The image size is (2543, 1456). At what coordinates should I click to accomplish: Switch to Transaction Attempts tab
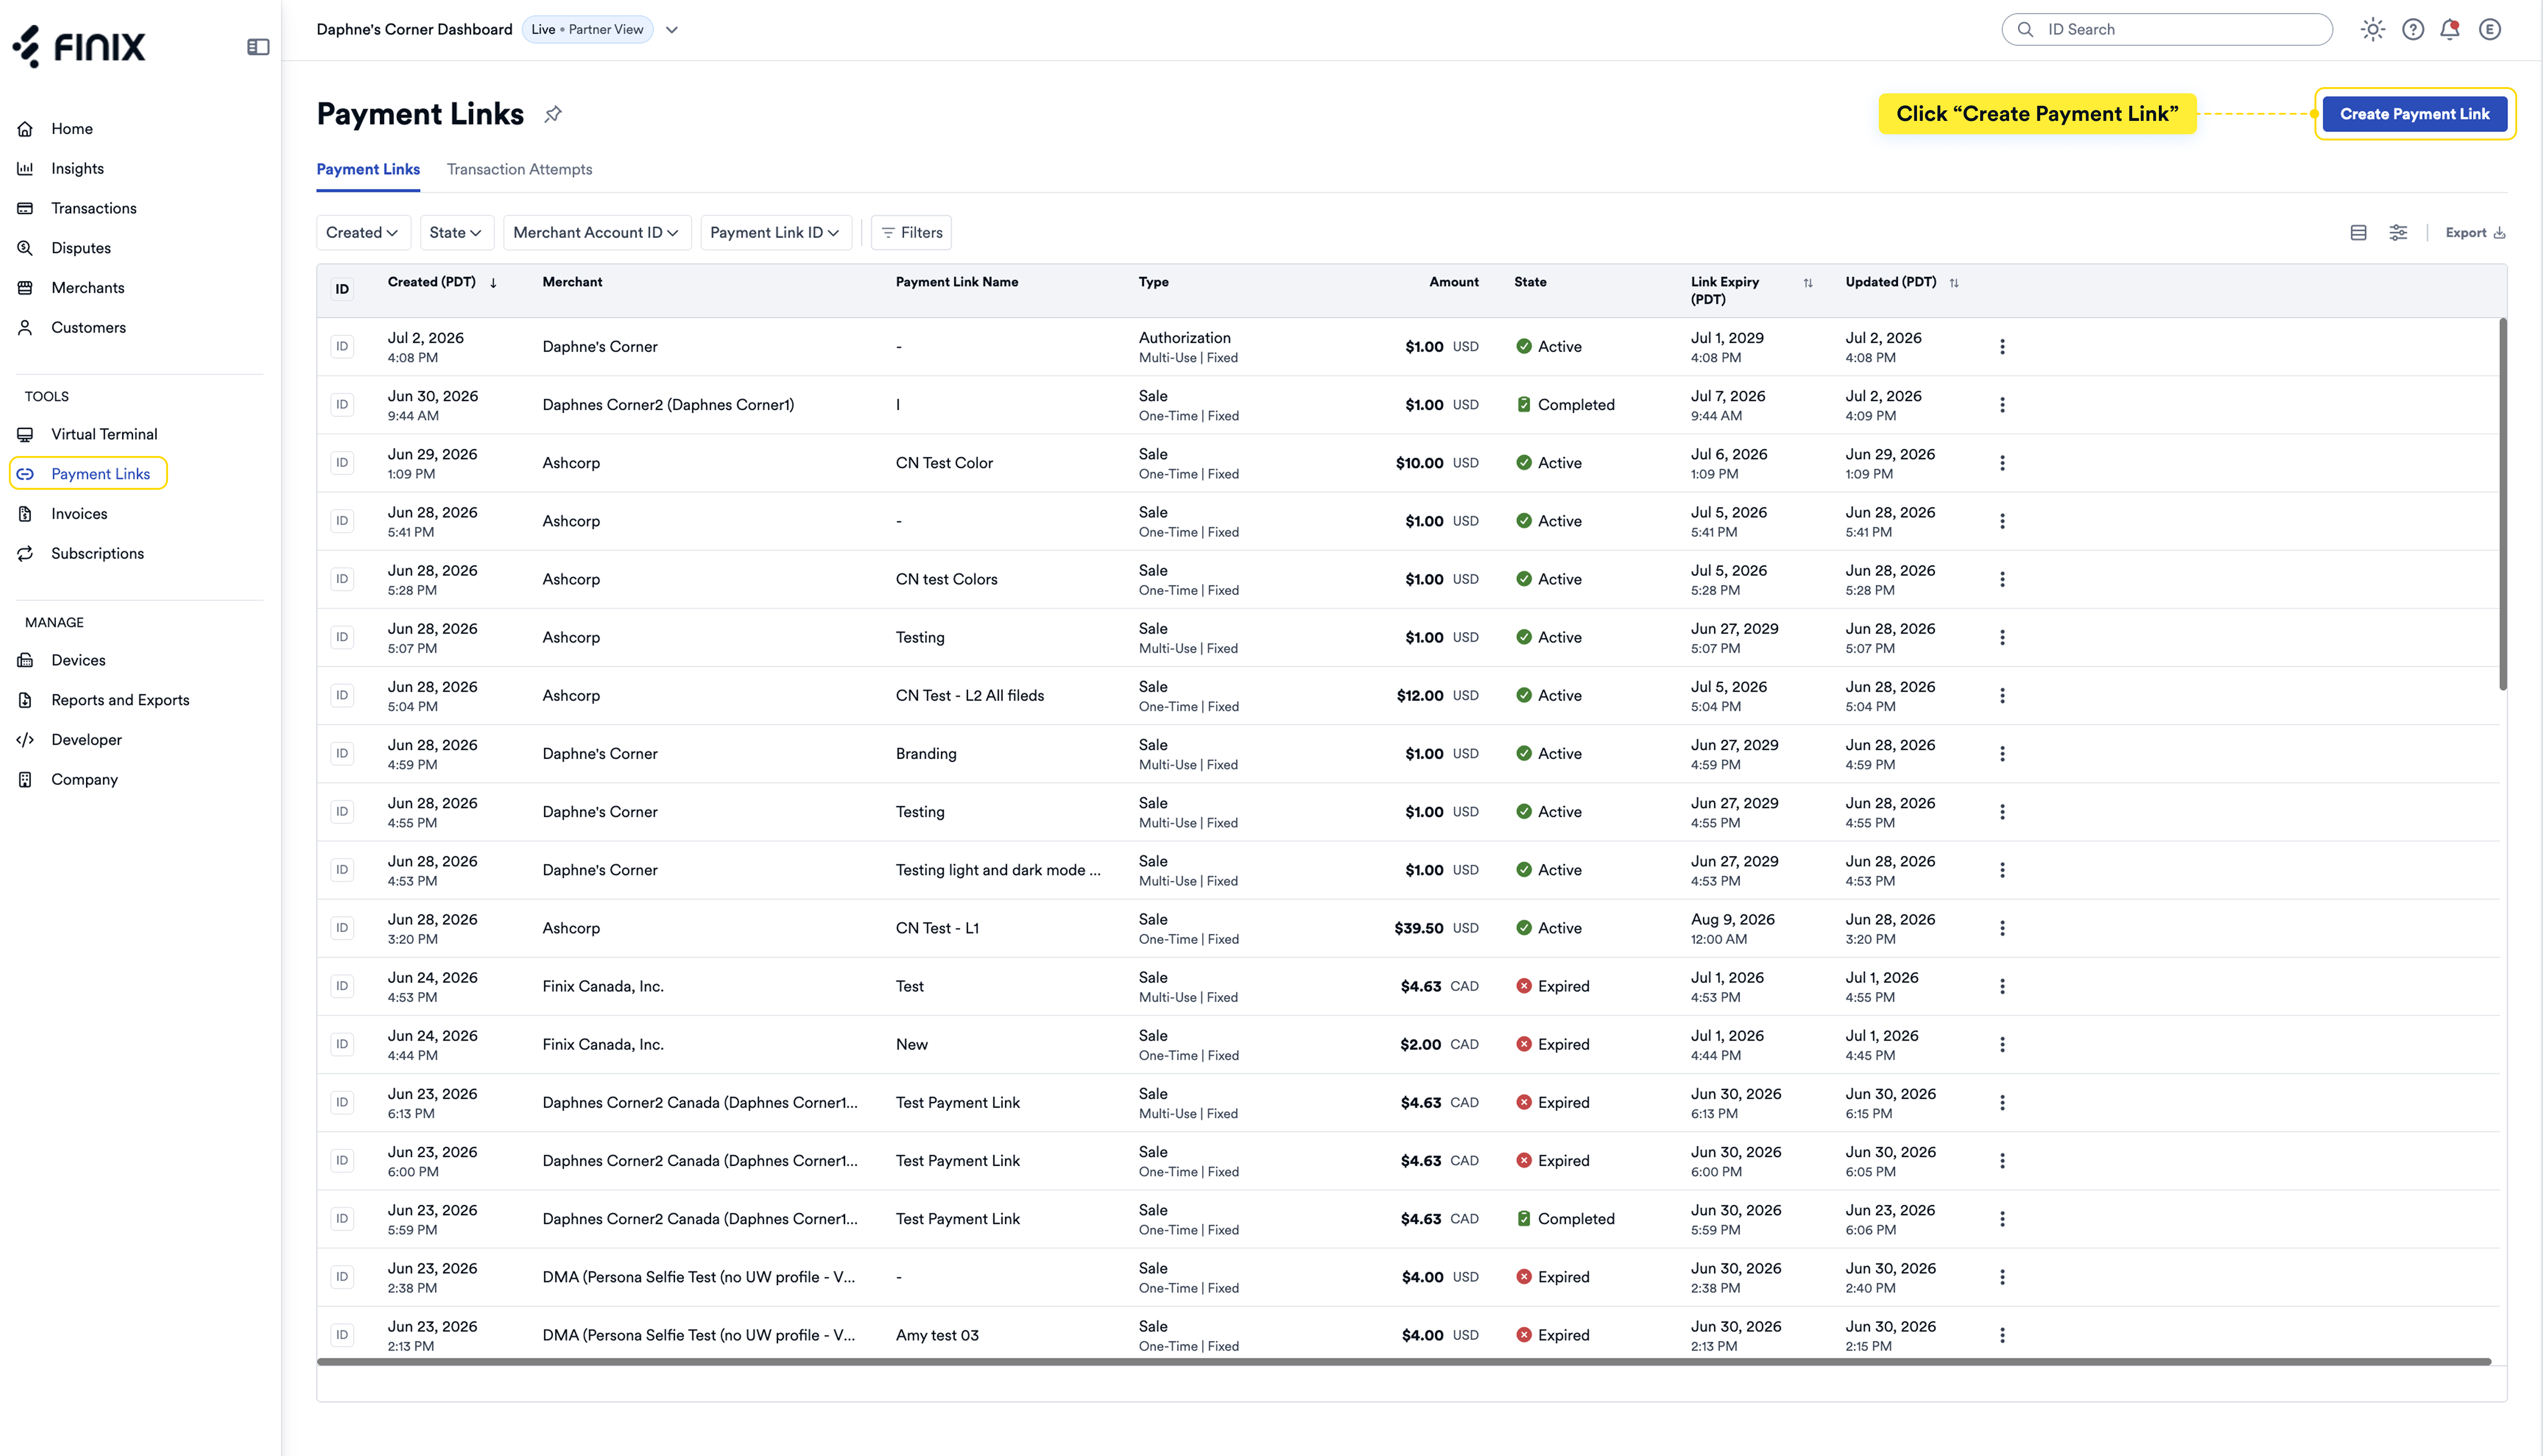click(519, 170)
